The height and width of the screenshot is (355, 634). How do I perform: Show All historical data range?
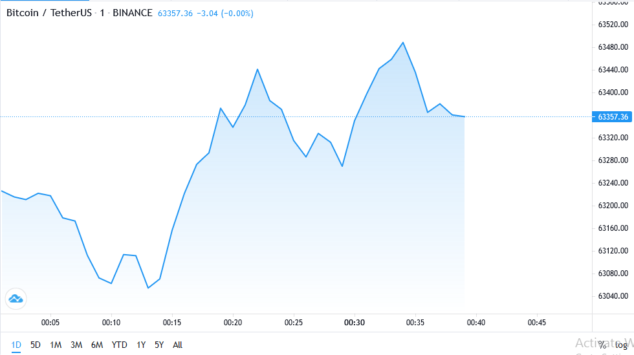pyautogui.click(x=178, y=345)
